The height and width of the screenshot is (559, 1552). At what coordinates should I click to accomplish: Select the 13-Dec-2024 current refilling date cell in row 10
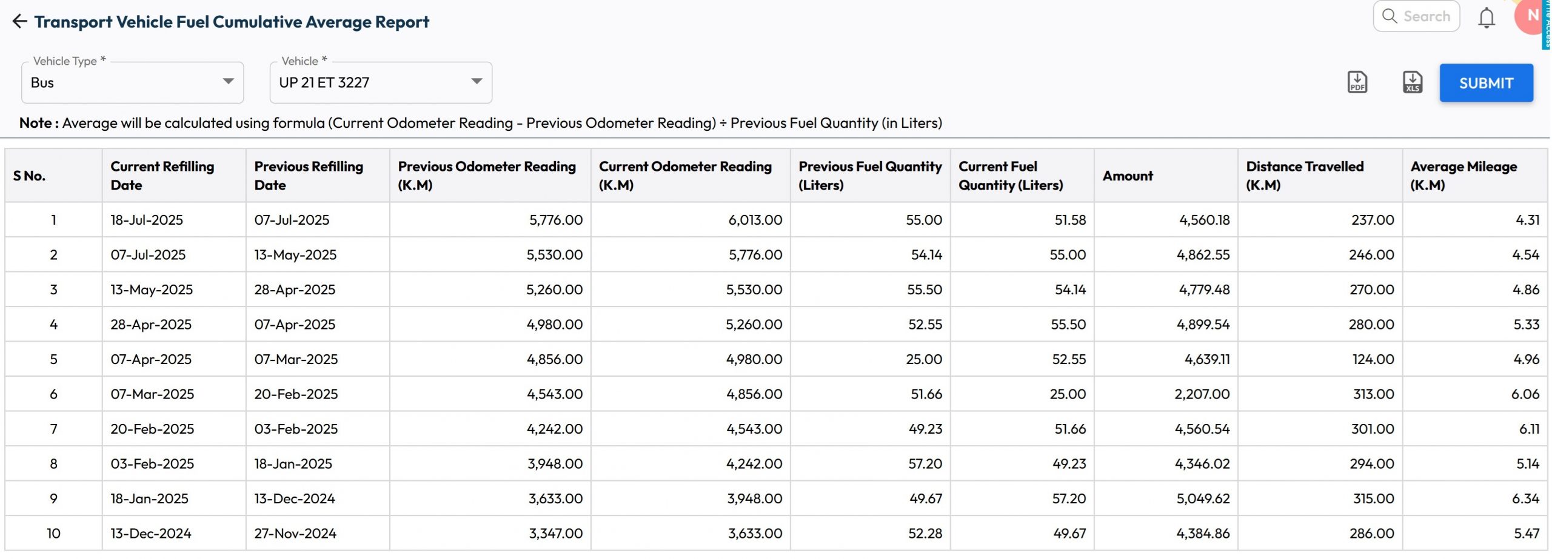click(151, 534)
